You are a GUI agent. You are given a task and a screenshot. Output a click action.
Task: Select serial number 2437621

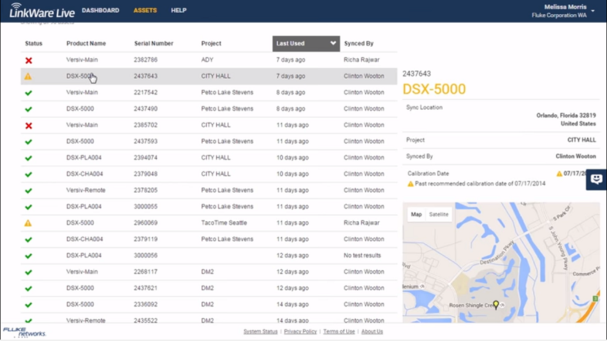tap(146, 288)
